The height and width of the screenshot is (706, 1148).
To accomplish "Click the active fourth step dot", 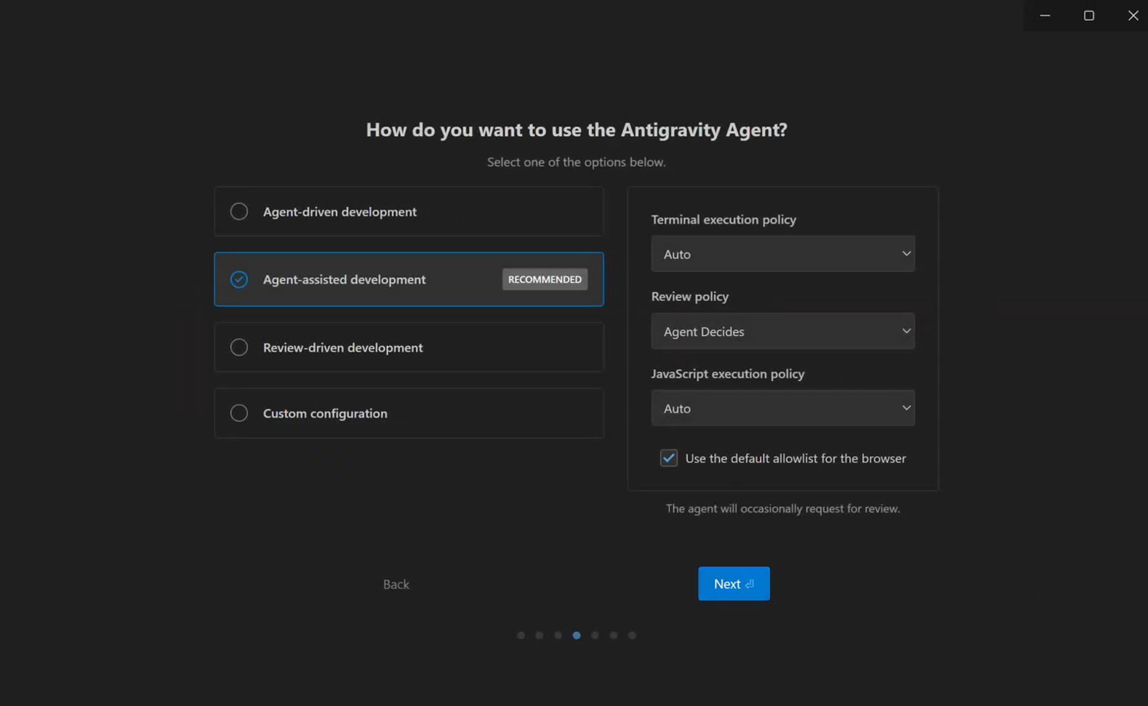I will tap(577, 635).
